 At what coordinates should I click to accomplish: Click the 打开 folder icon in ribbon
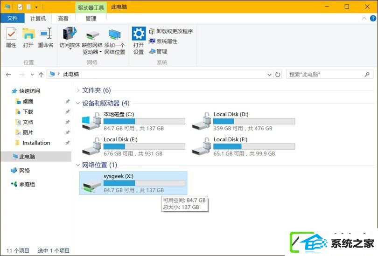click(28, 34)
